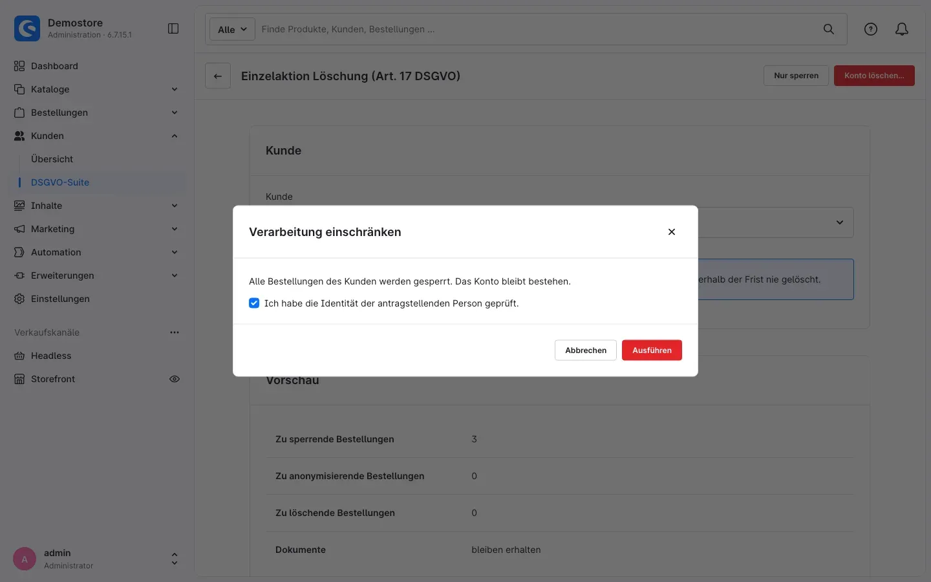Click the Einstellungen gear icon
Screen dimensions: 931x582
(x=19, y=299)
